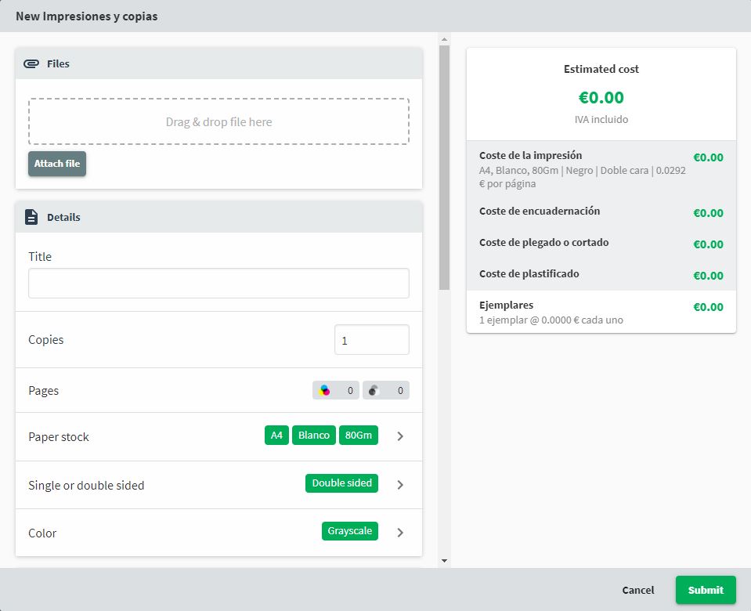
Task: Click the grayscale pages counter icon
Action: 374,390
